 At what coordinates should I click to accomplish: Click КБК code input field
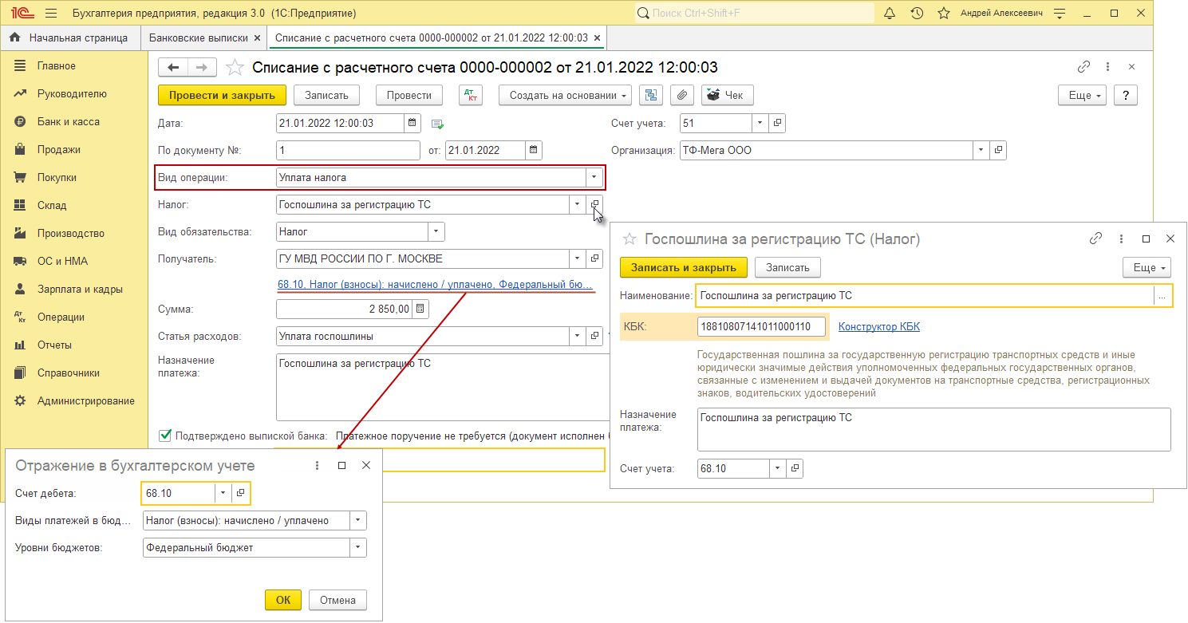point(761,326)
